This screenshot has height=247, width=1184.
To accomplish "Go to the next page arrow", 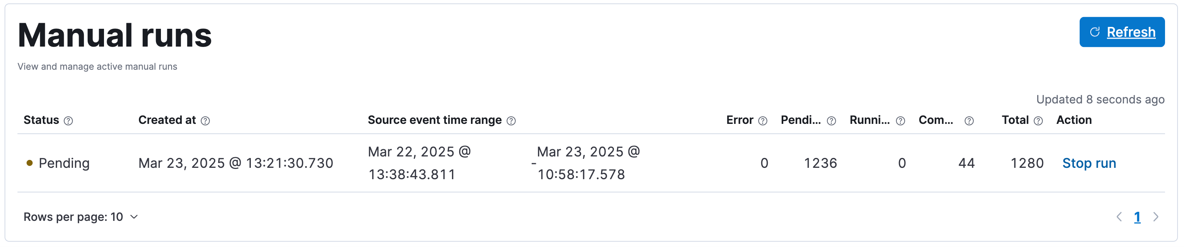I will 1156,217.
